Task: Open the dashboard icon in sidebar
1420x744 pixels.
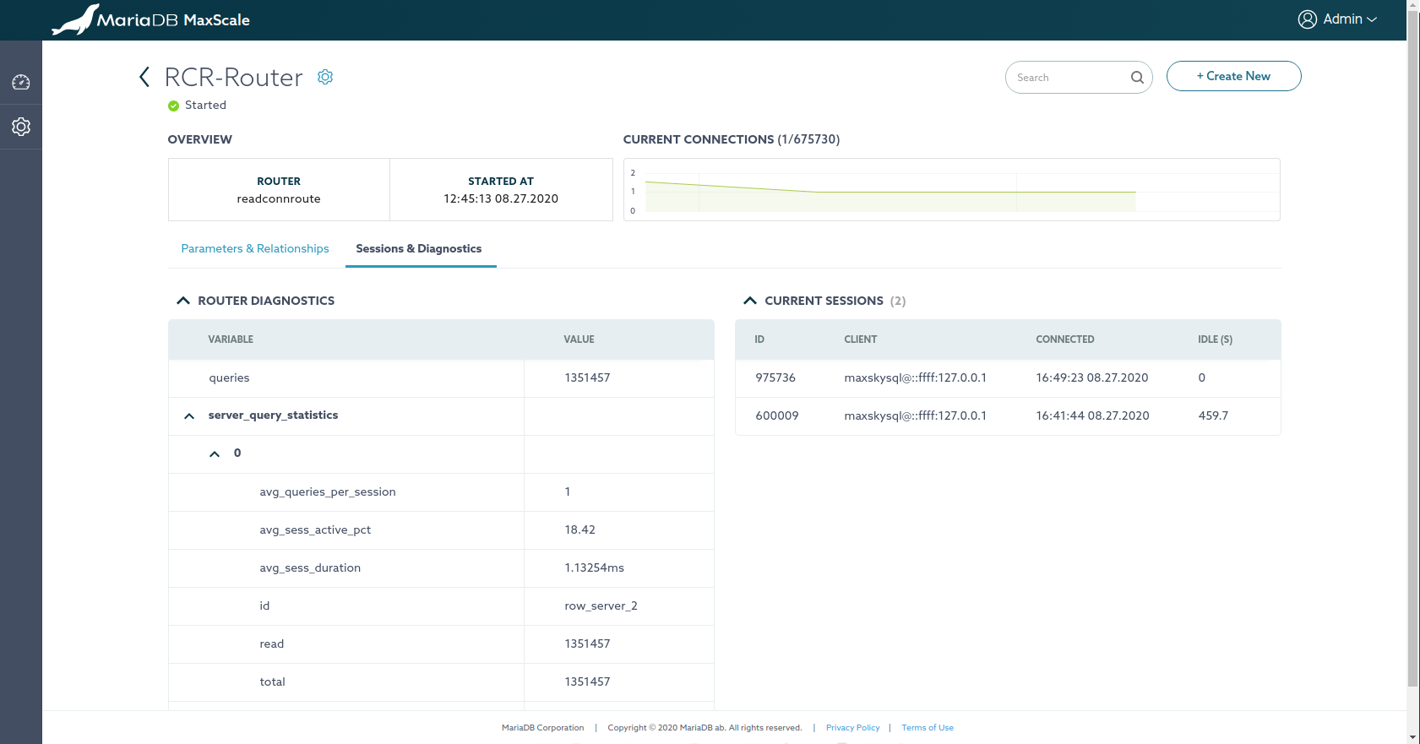Action: coord(21,82)
